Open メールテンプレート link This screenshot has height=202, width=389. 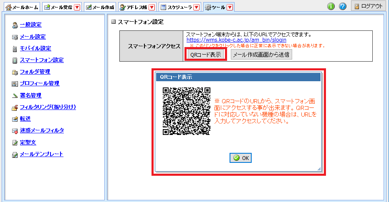(x=41, y=154)
